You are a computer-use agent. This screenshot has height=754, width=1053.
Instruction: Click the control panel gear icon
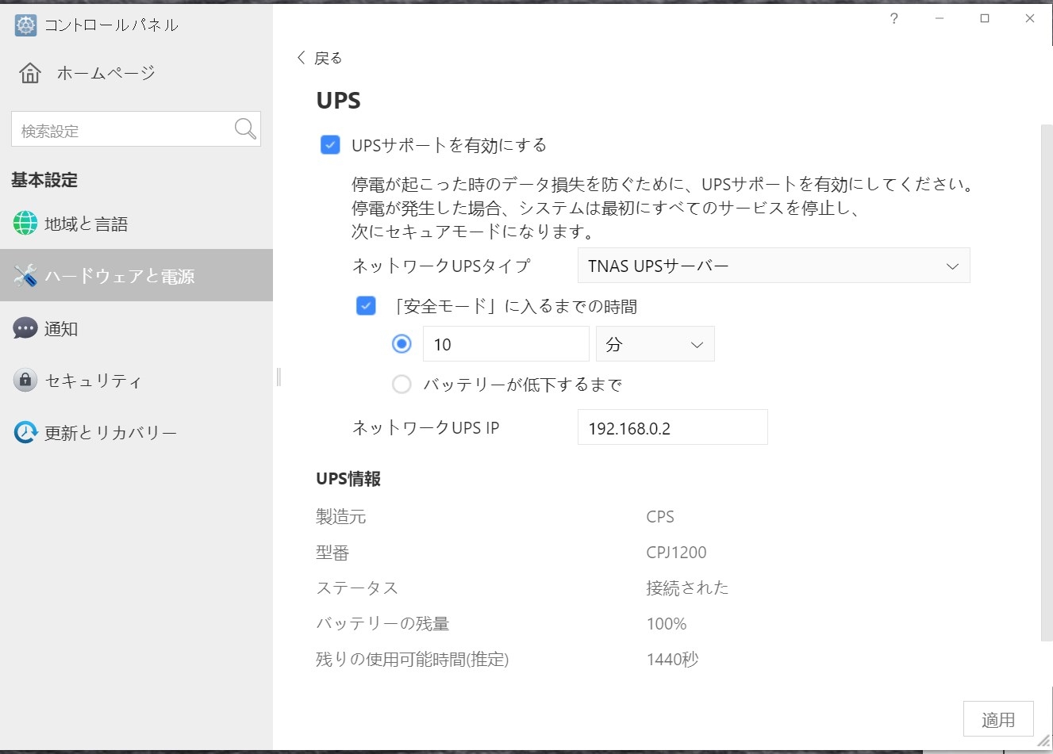coord(25,25)
